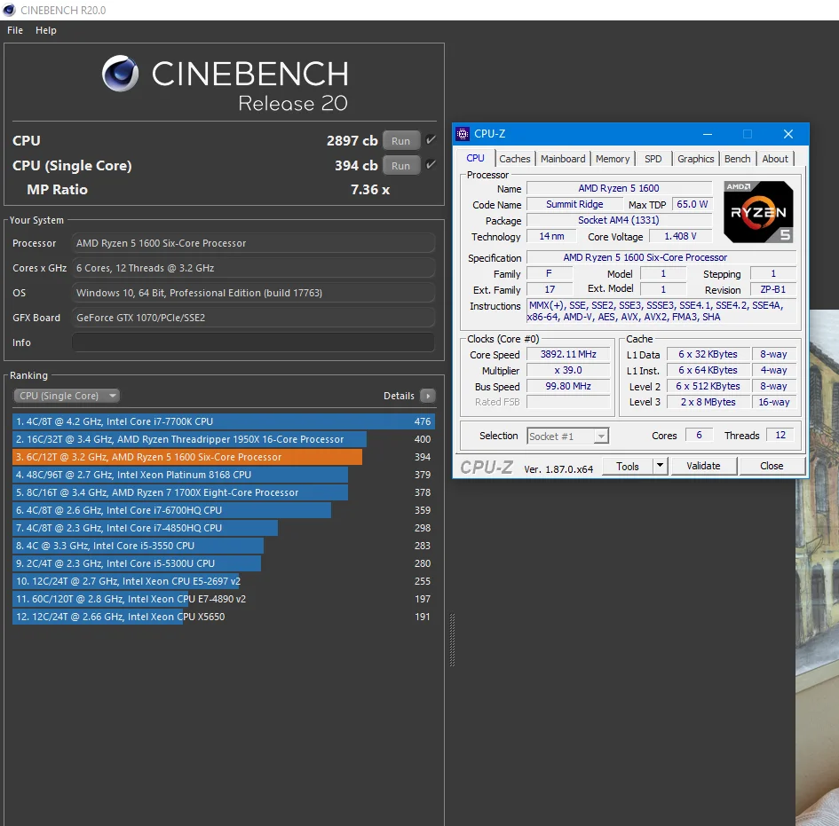Select the Core i7-6700HQ ranking row
The image size is (839, 826).
pos(224,510)
